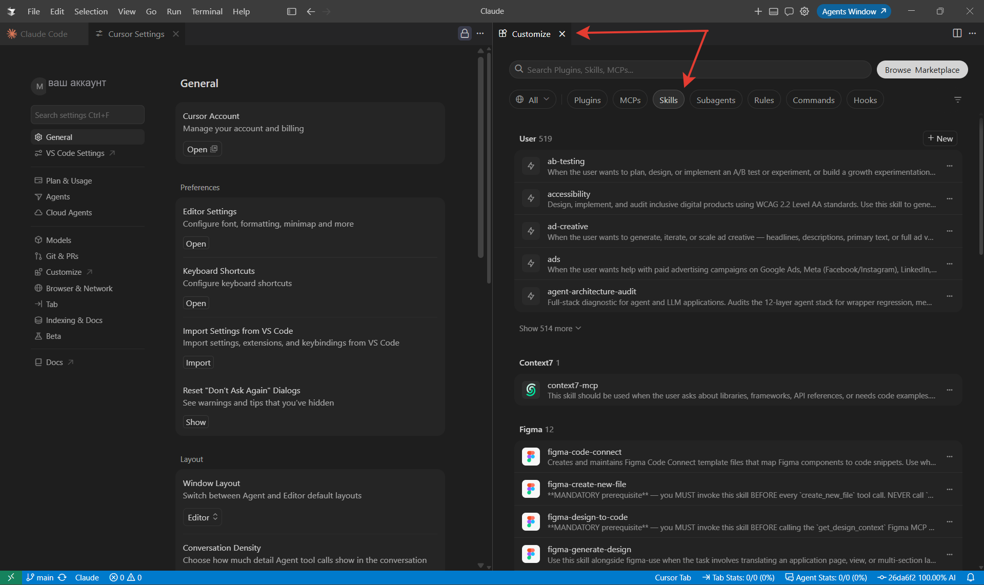The image size is (984, 585).
Task: Expand Show 514 more skills
Action: tap(550, 329)
